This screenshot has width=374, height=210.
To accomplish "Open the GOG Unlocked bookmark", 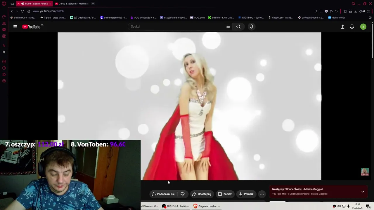I will click(143, 17).
